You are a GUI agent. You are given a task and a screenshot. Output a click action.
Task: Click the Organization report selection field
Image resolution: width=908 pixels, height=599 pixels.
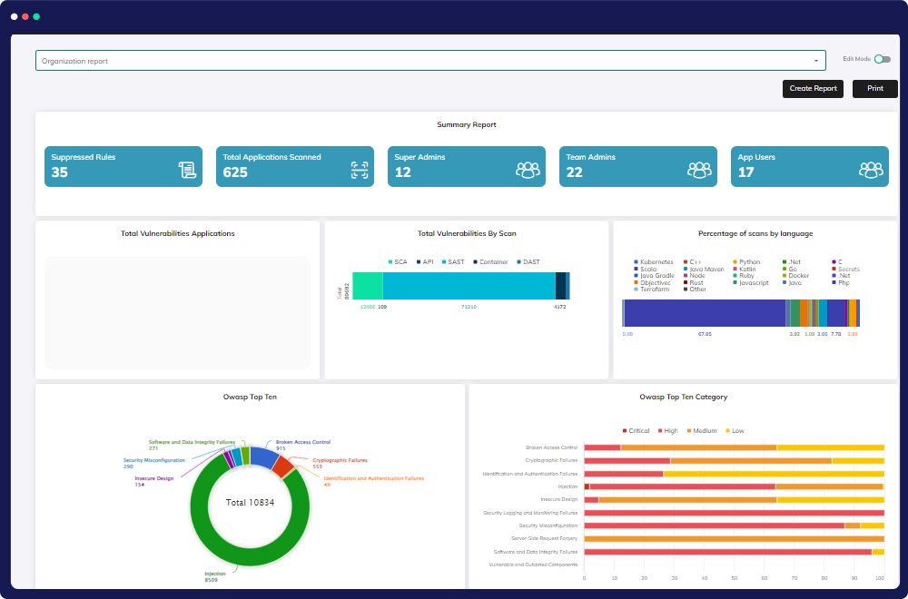427,61
